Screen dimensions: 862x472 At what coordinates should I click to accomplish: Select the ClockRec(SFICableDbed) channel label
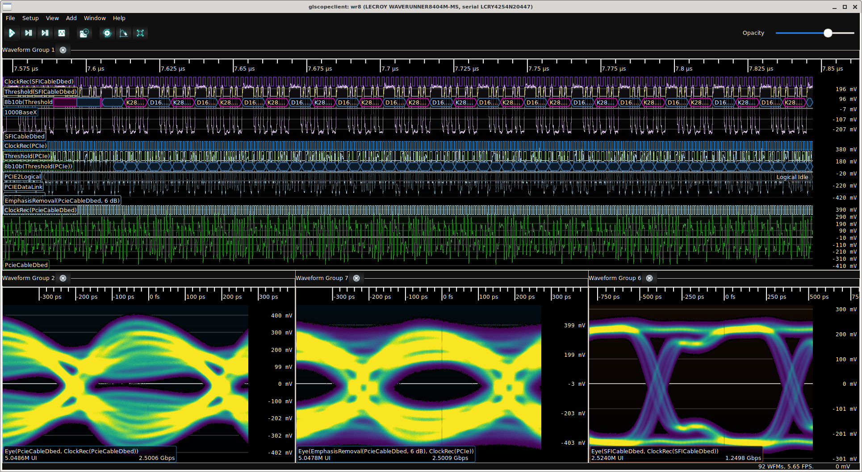click(x=39, y=81)
